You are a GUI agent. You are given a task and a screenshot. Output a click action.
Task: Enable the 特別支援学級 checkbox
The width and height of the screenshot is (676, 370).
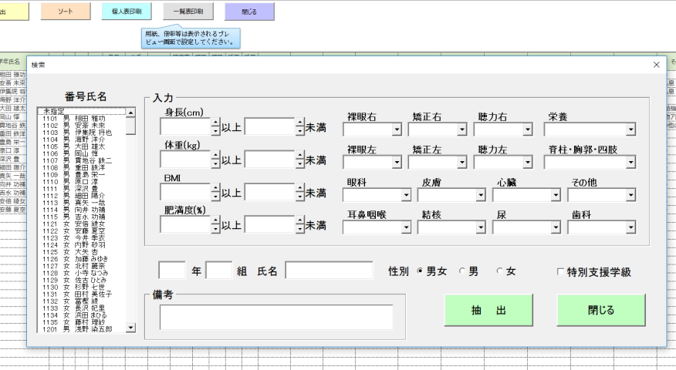(x=561, y=272)
